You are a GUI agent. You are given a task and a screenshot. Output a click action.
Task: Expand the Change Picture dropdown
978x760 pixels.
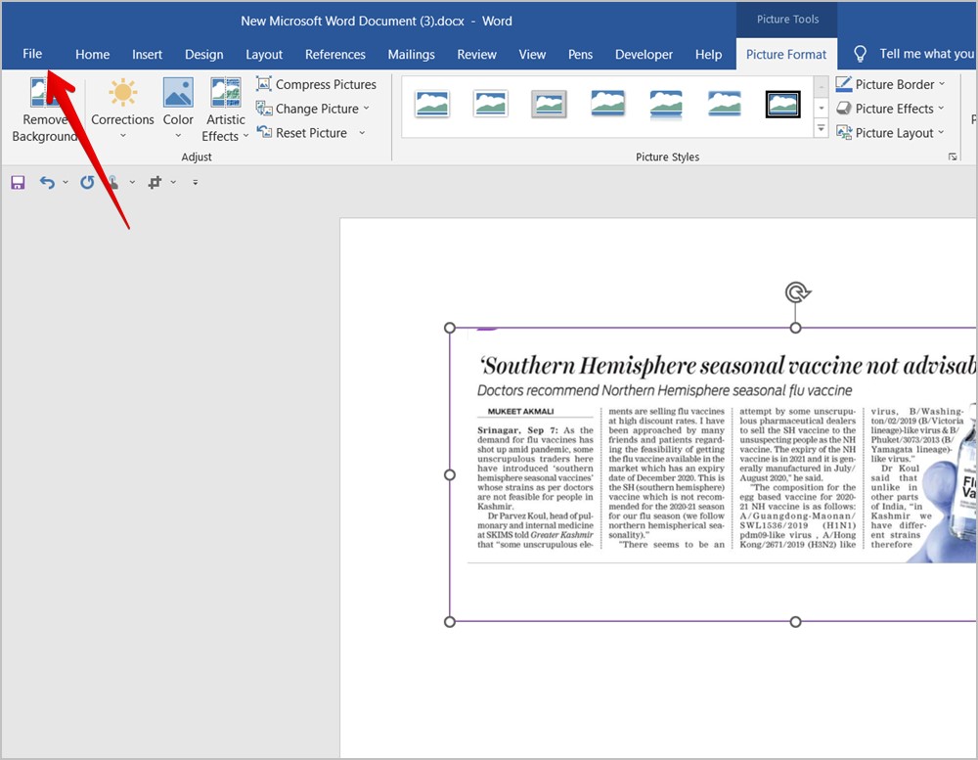pyautogui.click(x=366, y=109)
